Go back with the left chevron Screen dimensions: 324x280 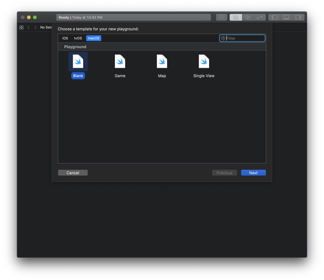click(29, 27)
